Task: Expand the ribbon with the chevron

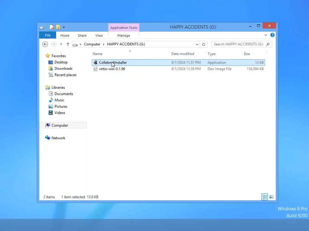Action: click(266, 35)
